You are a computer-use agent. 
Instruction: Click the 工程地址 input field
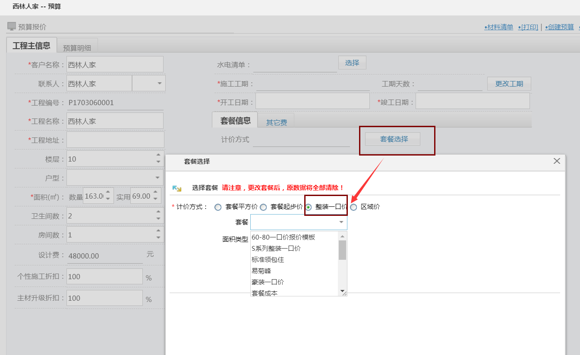point(115,140)
